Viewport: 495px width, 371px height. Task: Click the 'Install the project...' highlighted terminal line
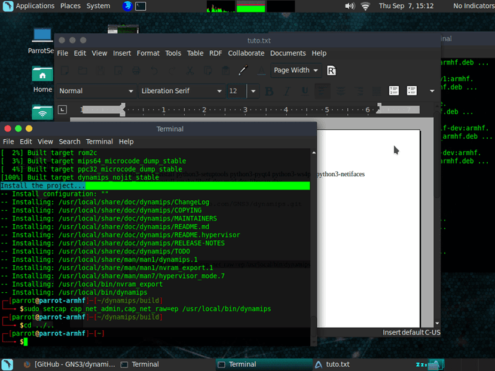(155, 185)
